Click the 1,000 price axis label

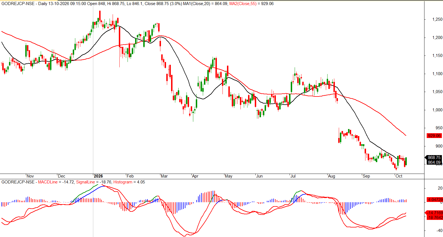click(x=437, y=110)
